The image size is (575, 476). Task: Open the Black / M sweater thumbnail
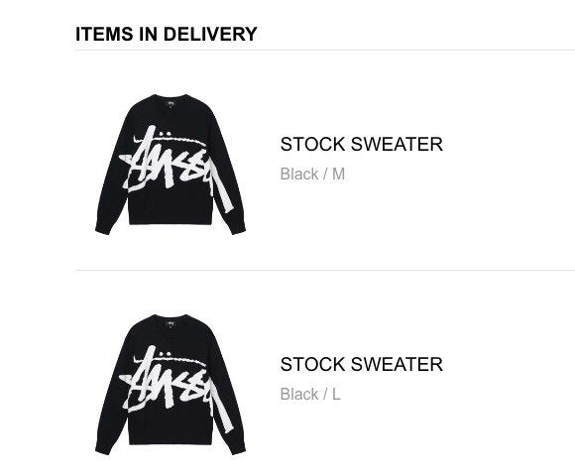coord(171,165)
